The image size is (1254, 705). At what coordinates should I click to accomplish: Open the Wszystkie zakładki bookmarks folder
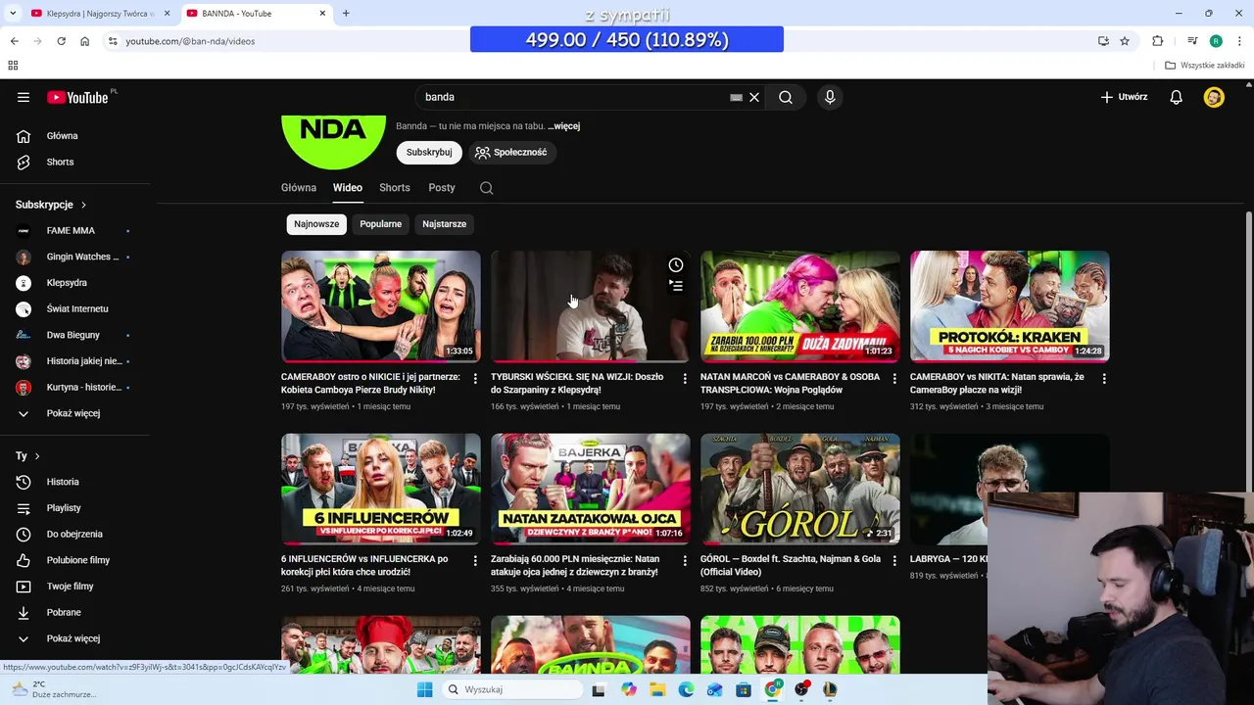(x=1205, y=66)
